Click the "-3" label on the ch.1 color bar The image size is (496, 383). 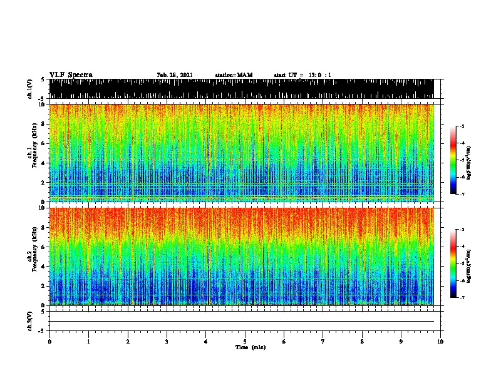point(462,126)
